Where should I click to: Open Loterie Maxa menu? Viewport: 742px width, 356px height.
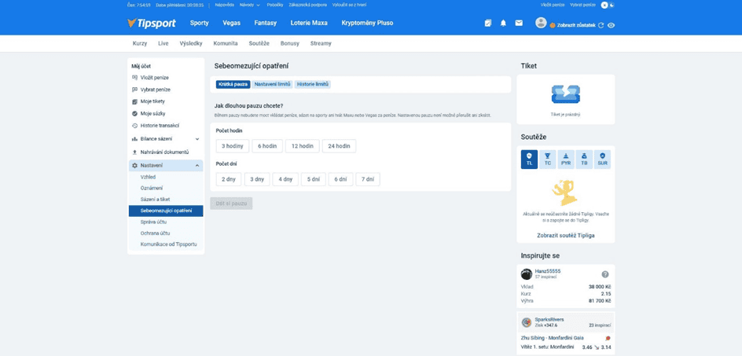coord(309,23)
